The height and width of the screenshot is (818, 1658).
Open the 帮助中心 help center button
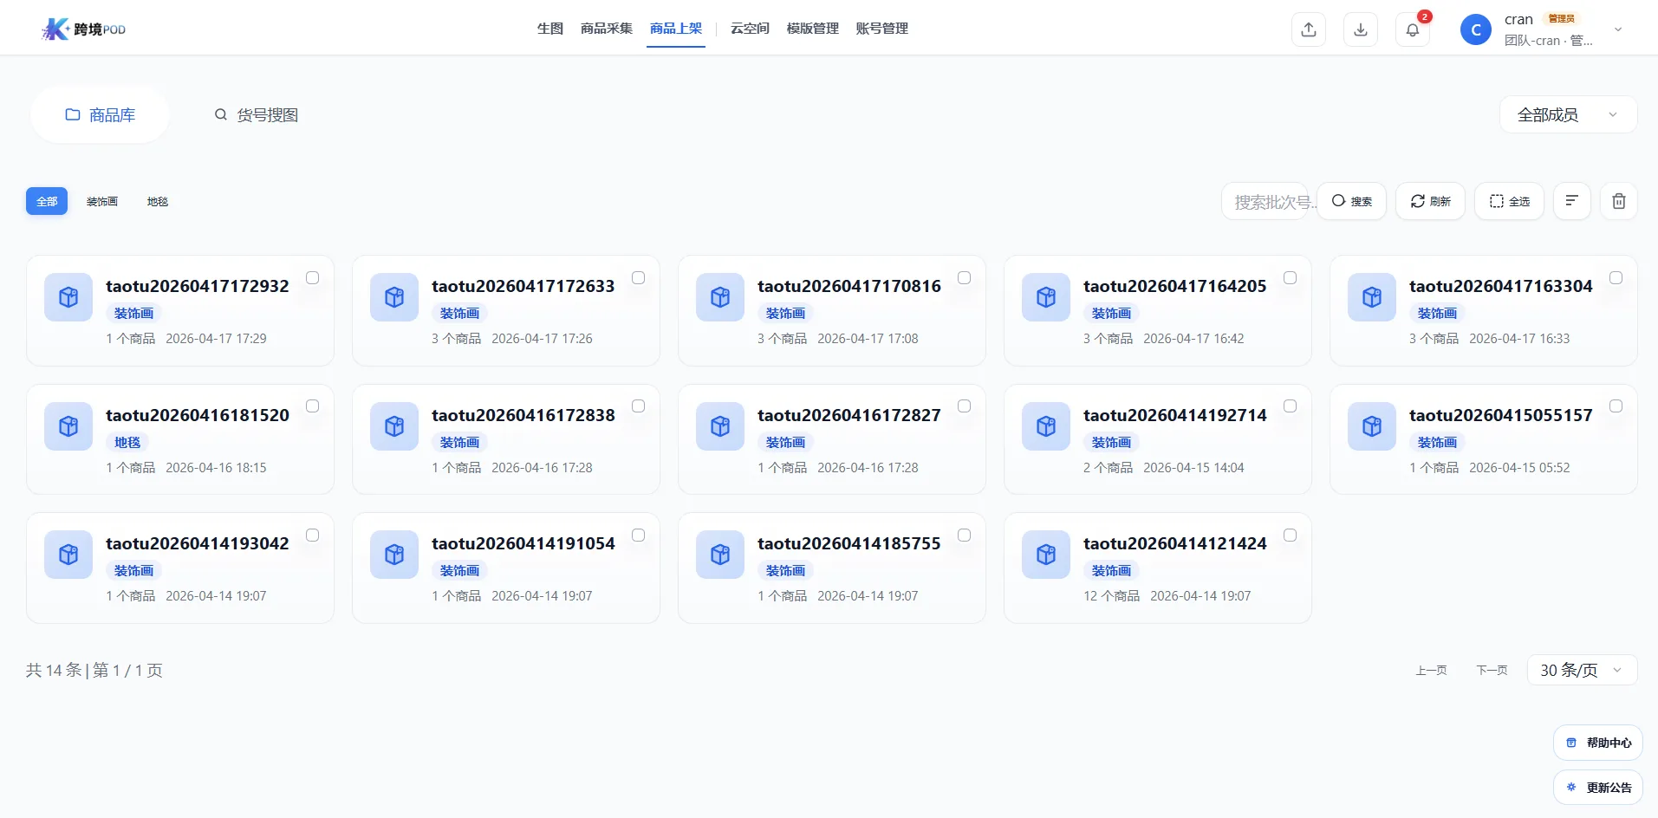1598,743
